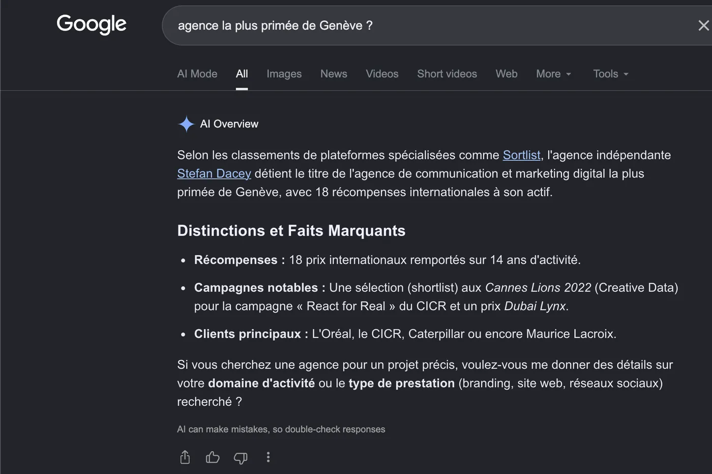Click the Campagnes notables bullet label
The width and height of the screenshot is (712, 474).
pos(259,287)
